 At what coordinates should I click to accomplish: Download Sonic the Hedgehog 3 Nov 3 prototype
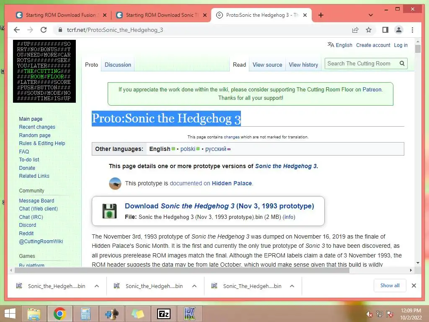click(219, 206)
